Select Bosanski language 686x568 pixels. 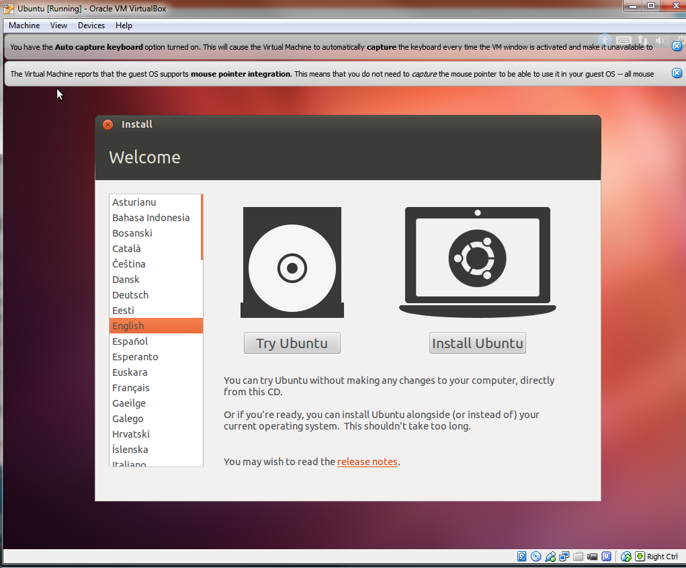point(155,233)
